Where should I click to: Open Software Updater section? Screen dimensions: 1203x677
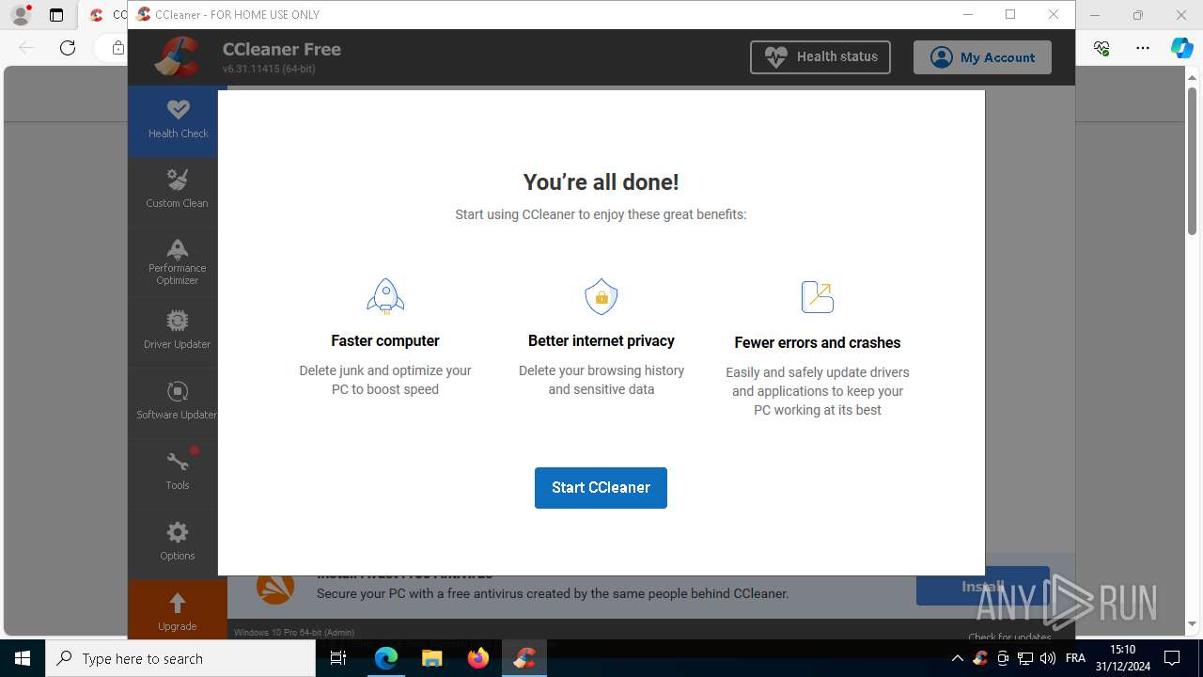[177, 401]
